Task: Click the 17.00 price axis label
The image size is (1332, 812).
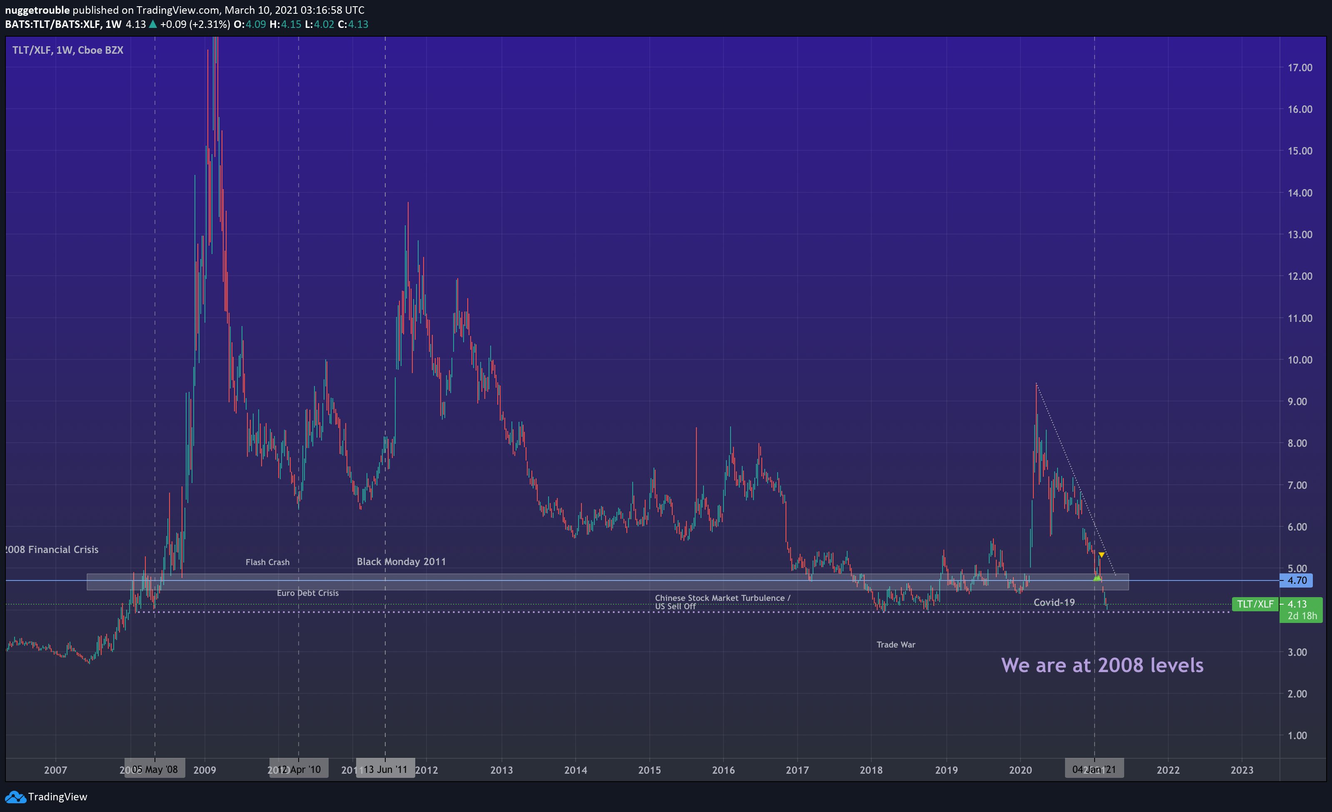Action: (1300, 67)
